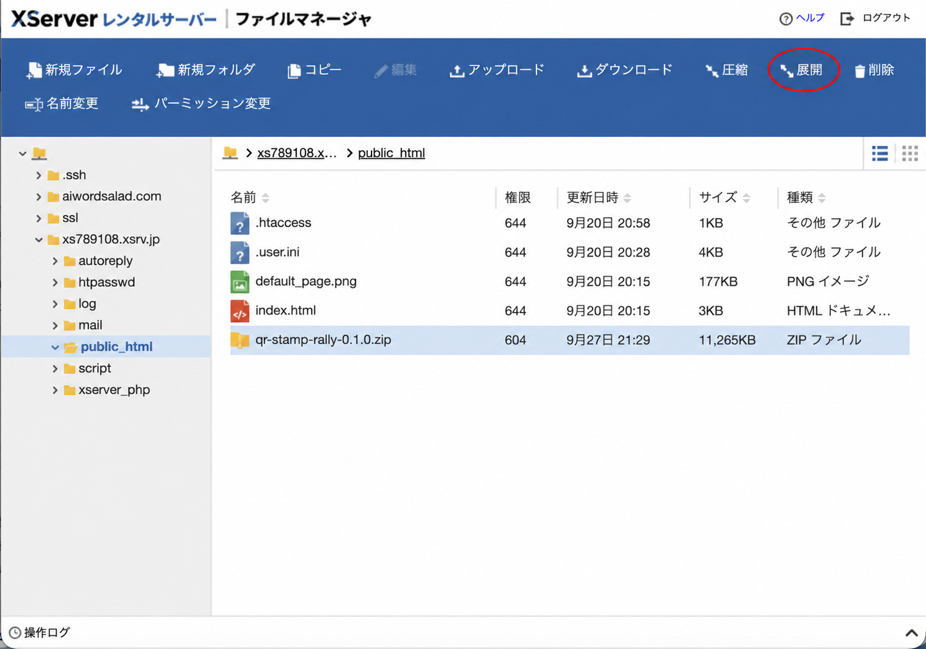
Task: Select the script folder in tree
Action: coord(95,368)
